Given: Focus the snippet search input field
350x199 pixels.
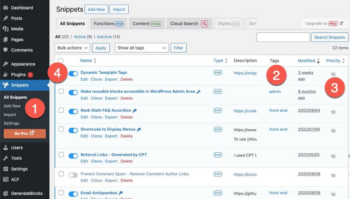Looking at the screenshot, I should click(x=283, y=37).
